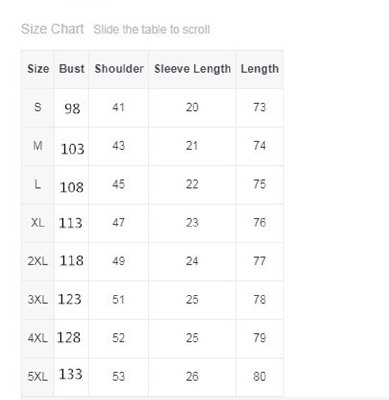Click length value 78 for 3XL

(x=260, y=299)
